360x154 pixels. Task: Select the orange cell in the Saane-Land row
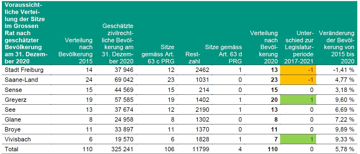tap(298, 80)
